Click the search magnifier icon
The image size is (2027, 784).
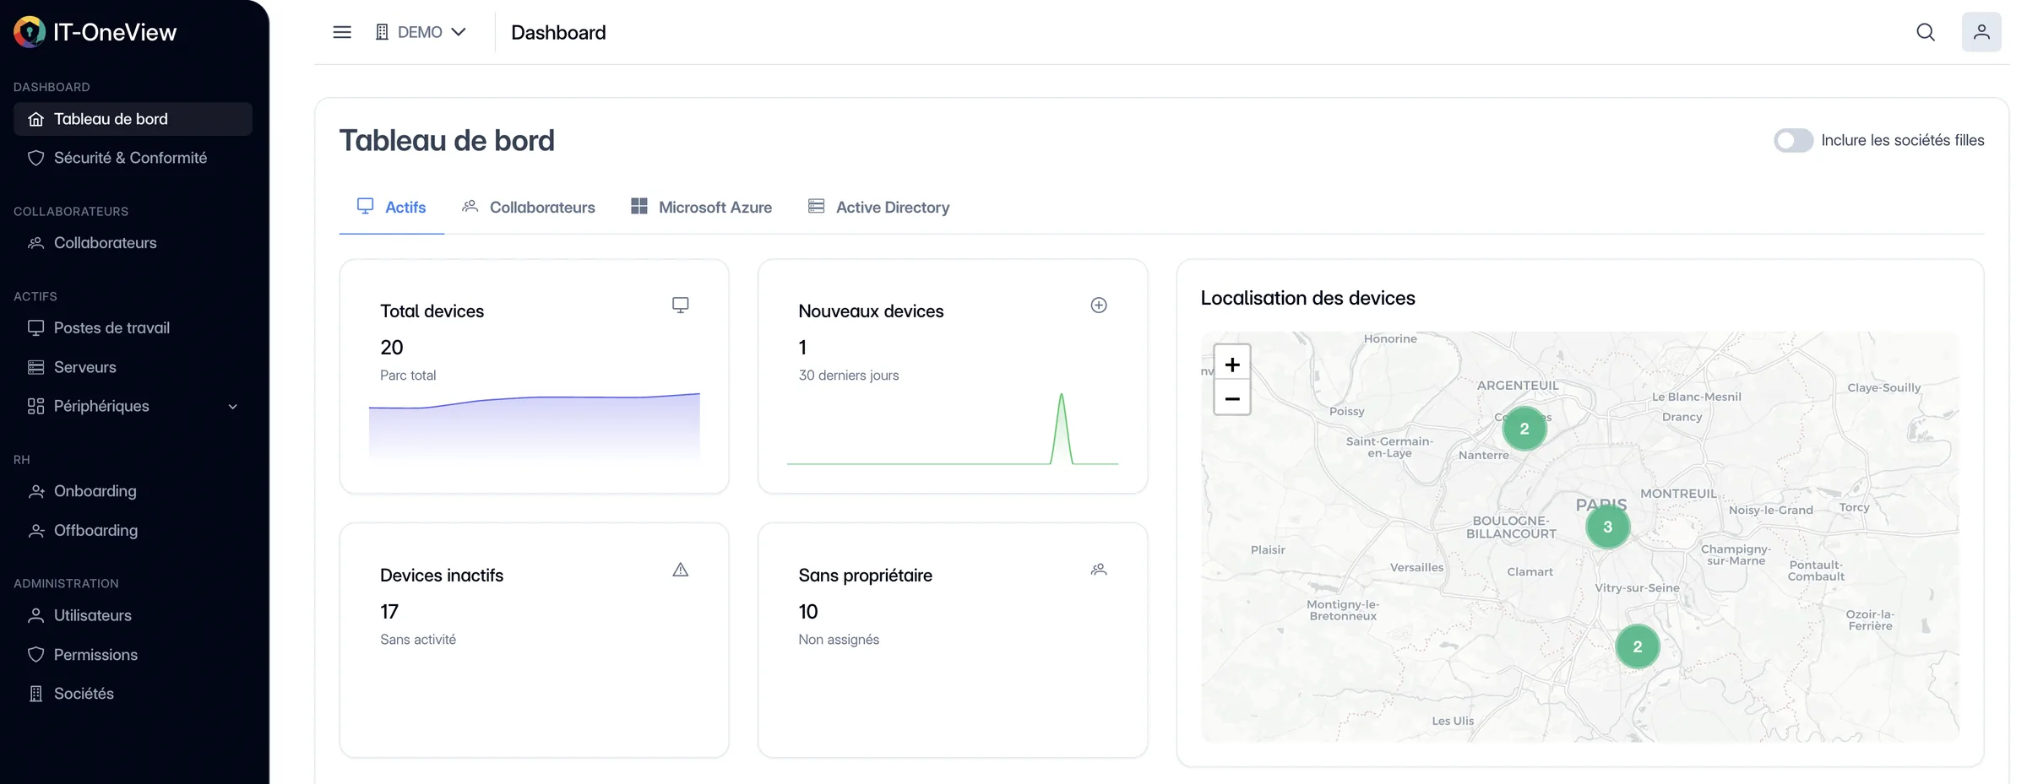tap(1926, 32)
